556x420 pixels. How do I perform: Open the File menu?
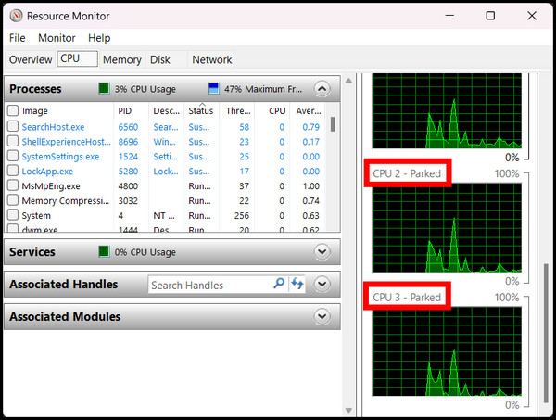pyautogui.click(x=17, y=38)
